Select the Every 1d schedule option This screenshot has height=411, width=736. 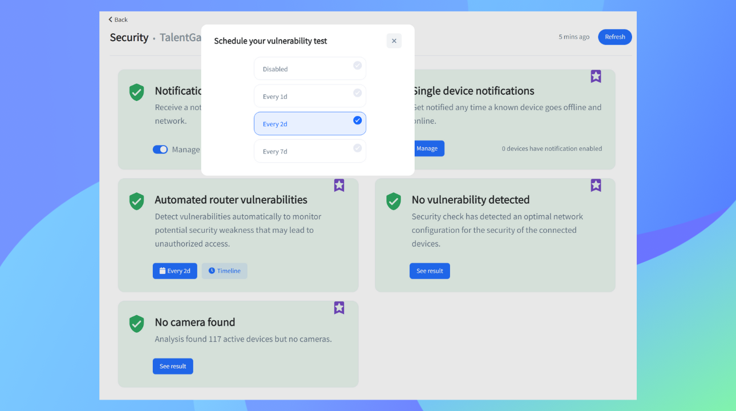(310, 96)
